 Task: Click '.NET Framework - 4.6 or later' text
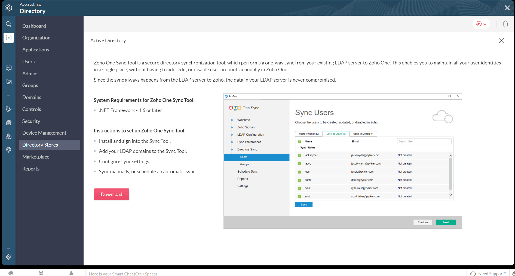click(130, 110)
